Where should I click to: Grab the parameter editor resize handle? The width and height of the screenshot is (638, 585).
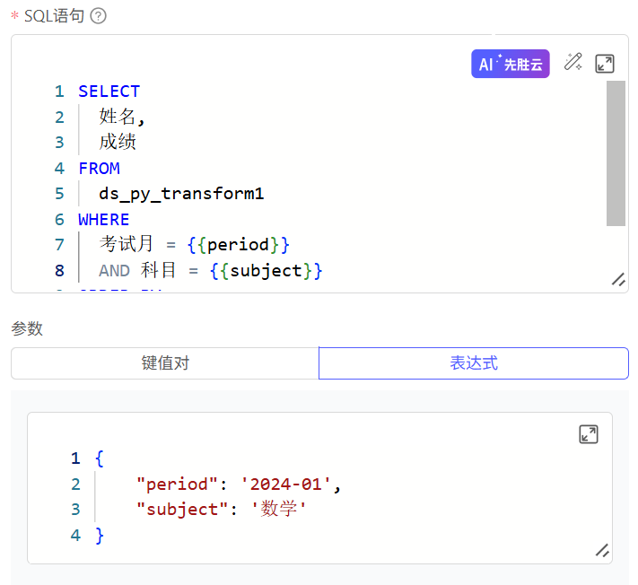[x=602, y=550]
